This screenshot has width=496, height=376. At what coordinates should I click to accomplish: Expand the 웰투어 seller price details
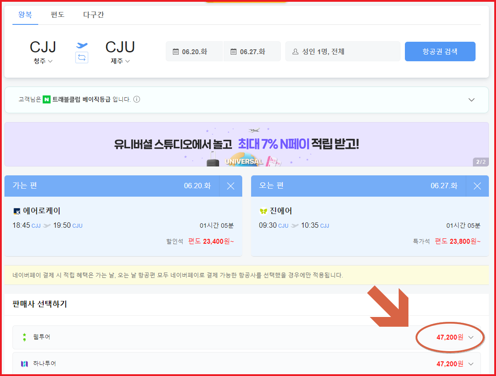click(471, 337)
